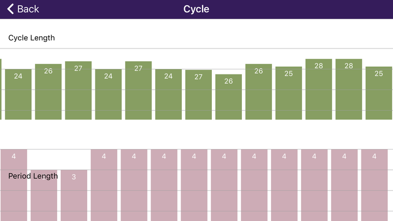Select the rightmost cycle bar labeled 25

[x=379, y=93]
